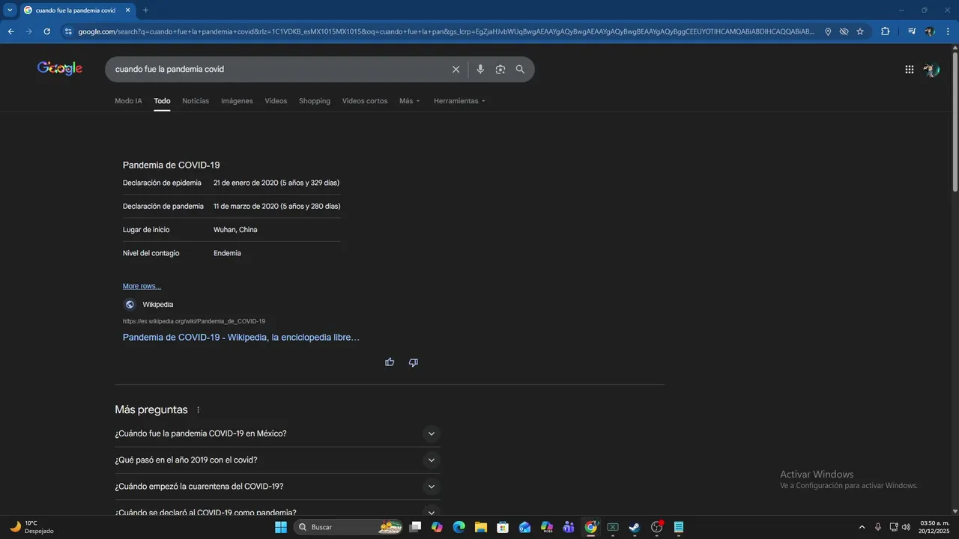Open Más preguntas three-dot options
959x539 pixels.
[199, 410]
